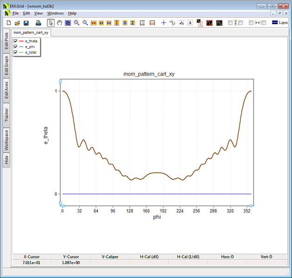Click the New document icon

[x=8, y=23]
